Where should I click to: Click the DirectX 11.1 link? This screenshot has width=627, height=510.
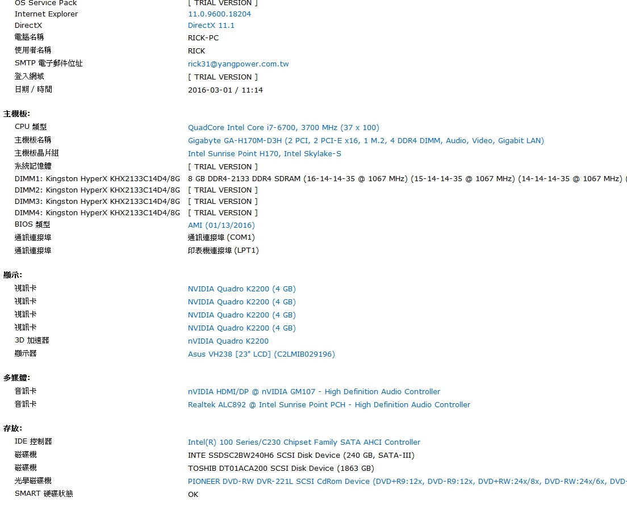(x=211, y=25)
